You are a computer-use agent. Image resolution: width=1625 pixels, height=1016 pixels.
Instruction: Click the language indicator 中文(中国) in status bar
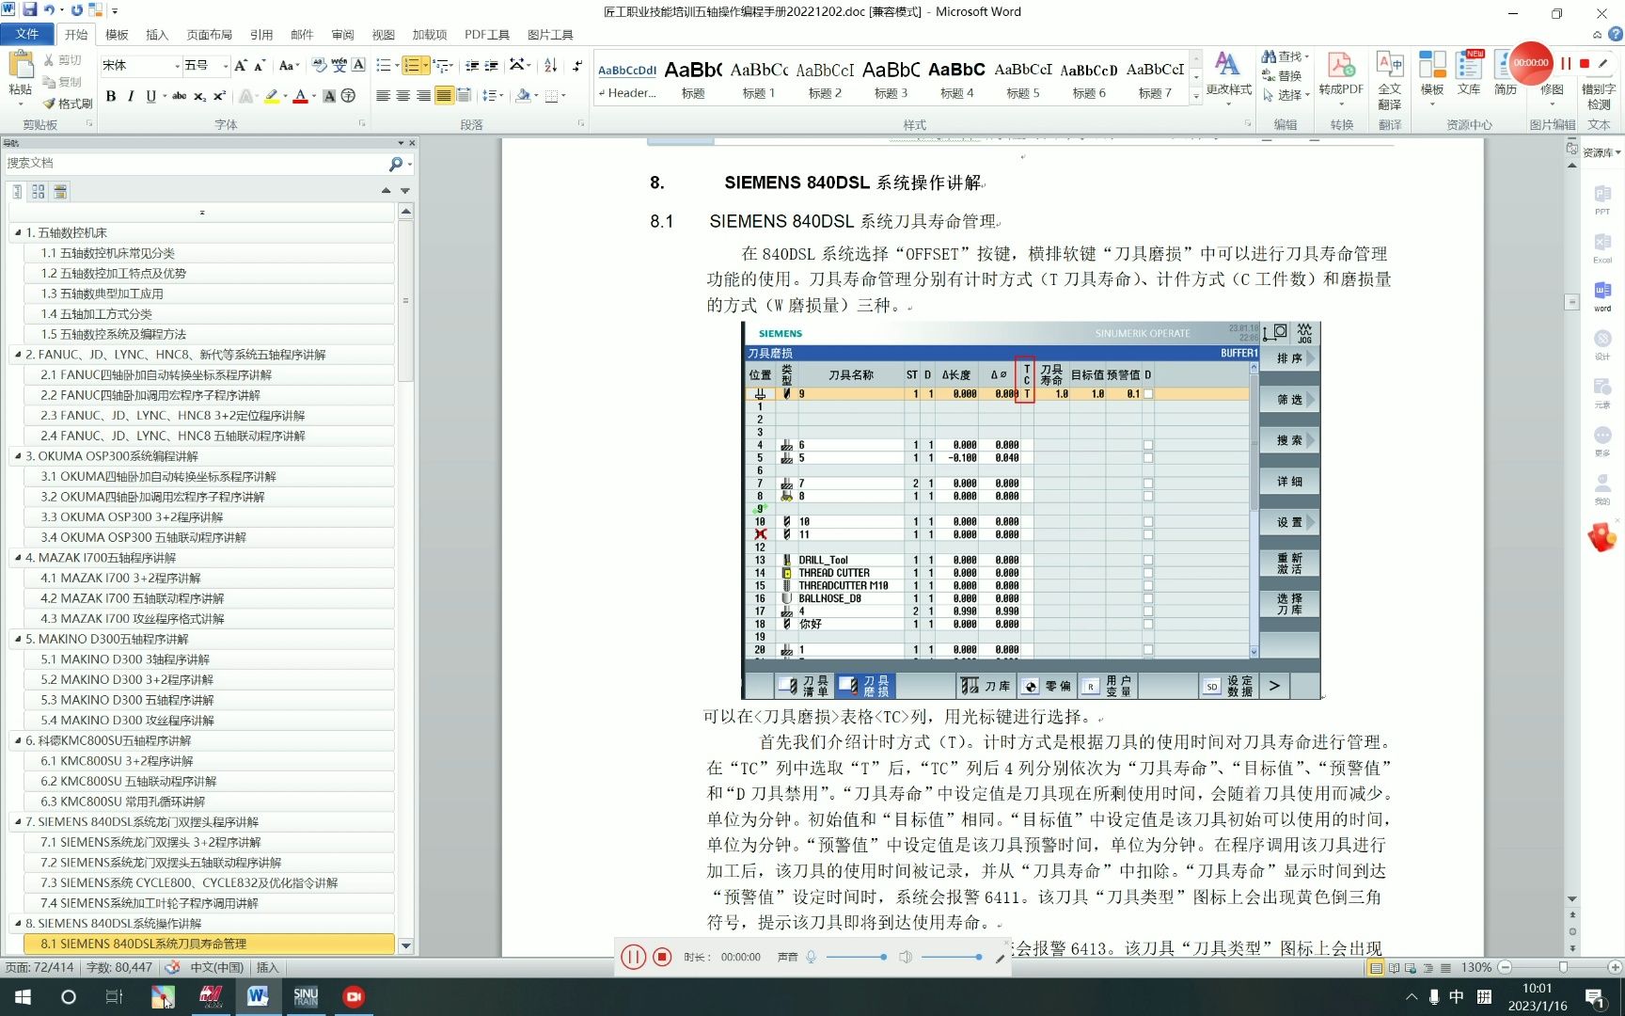[x=216, y=967]
